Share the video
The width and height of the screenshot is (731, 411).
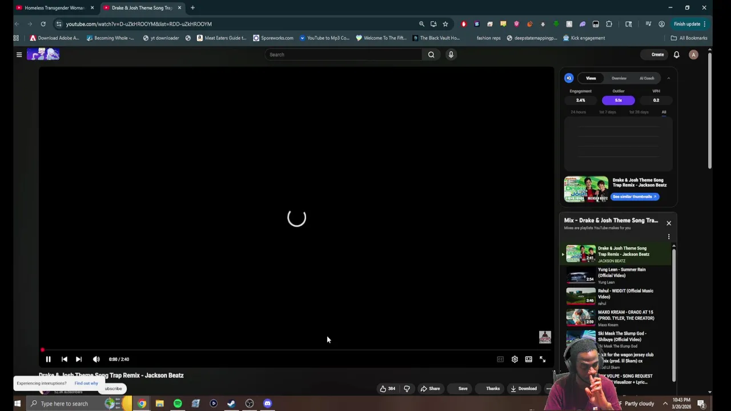[430, 389]
